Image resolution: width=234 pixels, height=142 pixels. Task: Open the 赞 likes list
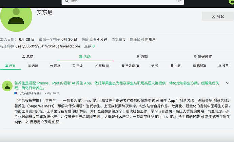(155, 66)
